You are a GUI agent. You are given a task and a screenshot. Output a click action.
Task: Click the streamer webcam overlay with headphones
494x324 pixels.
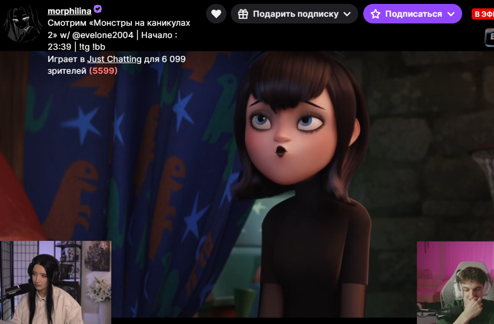point(55,283)
